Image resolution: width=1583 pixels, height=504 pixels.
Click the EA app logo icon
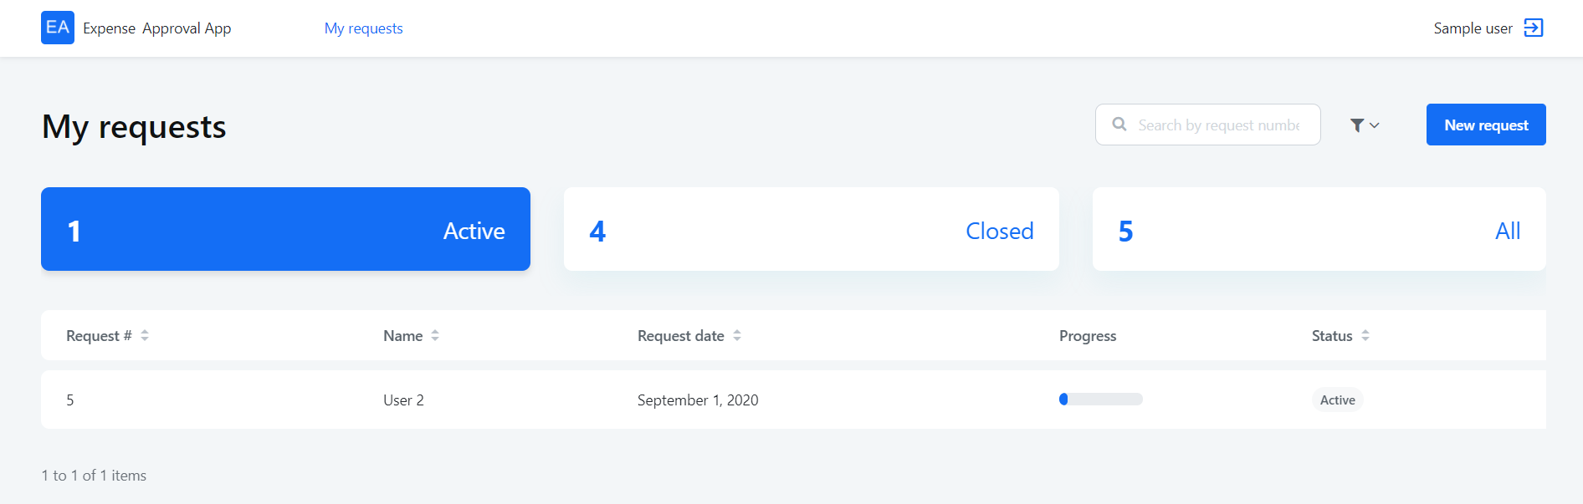click(x=58, y=28)
